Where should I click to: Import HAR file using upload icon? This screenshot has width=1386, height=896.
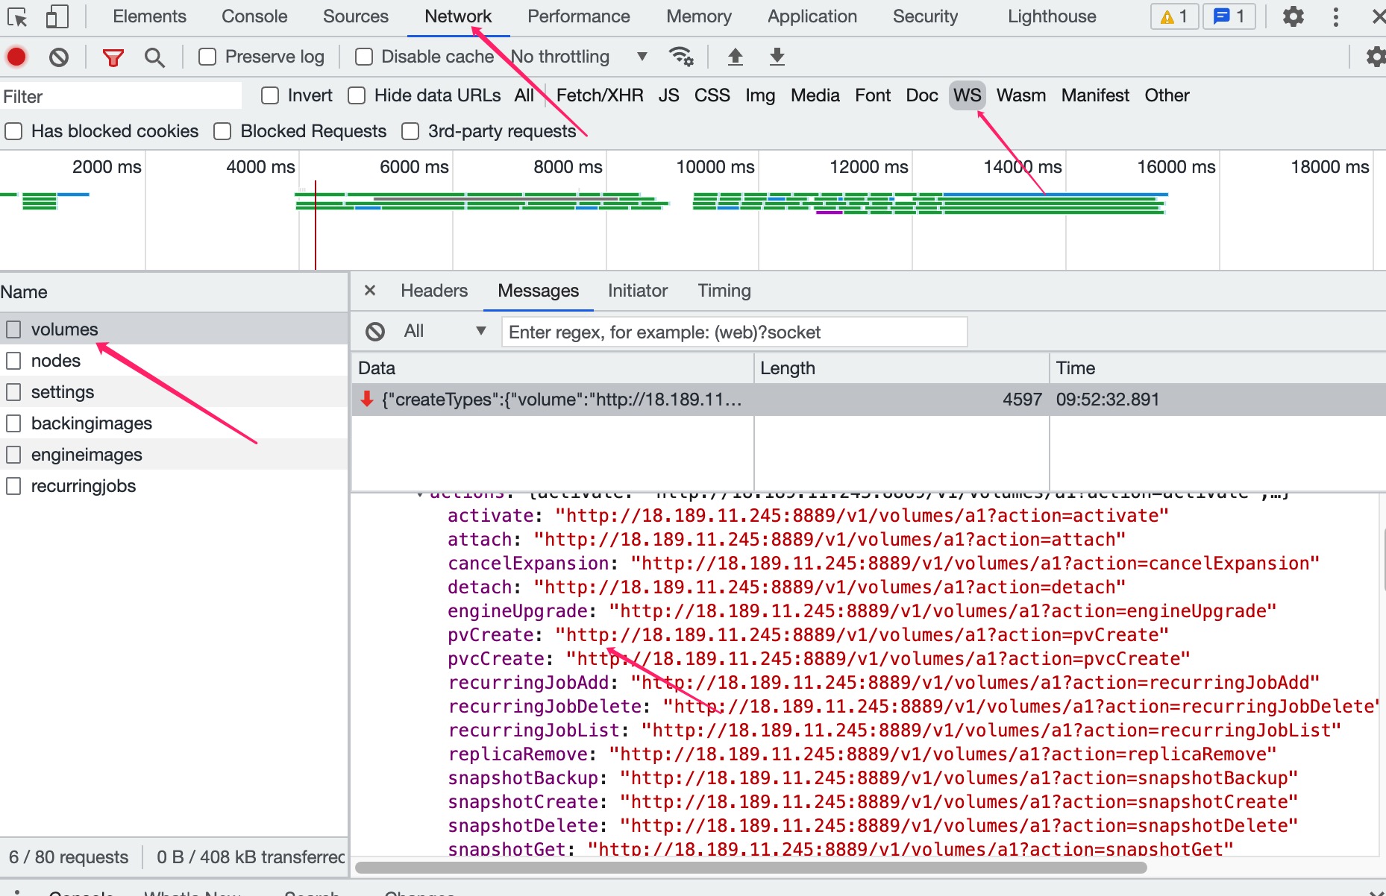tap(735, 57)
